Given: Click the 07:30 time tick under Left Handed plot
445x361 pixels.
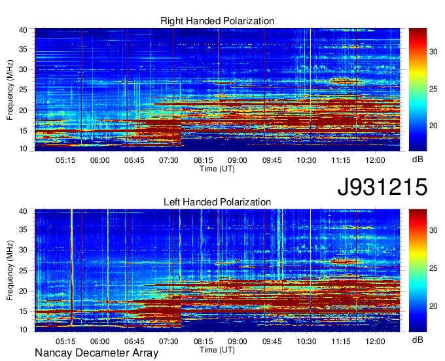Looking at the screenshot, I should pos(169,341).
